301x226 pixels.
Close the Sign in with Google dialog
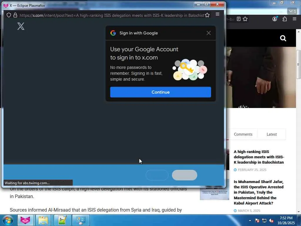click(209, 33)
